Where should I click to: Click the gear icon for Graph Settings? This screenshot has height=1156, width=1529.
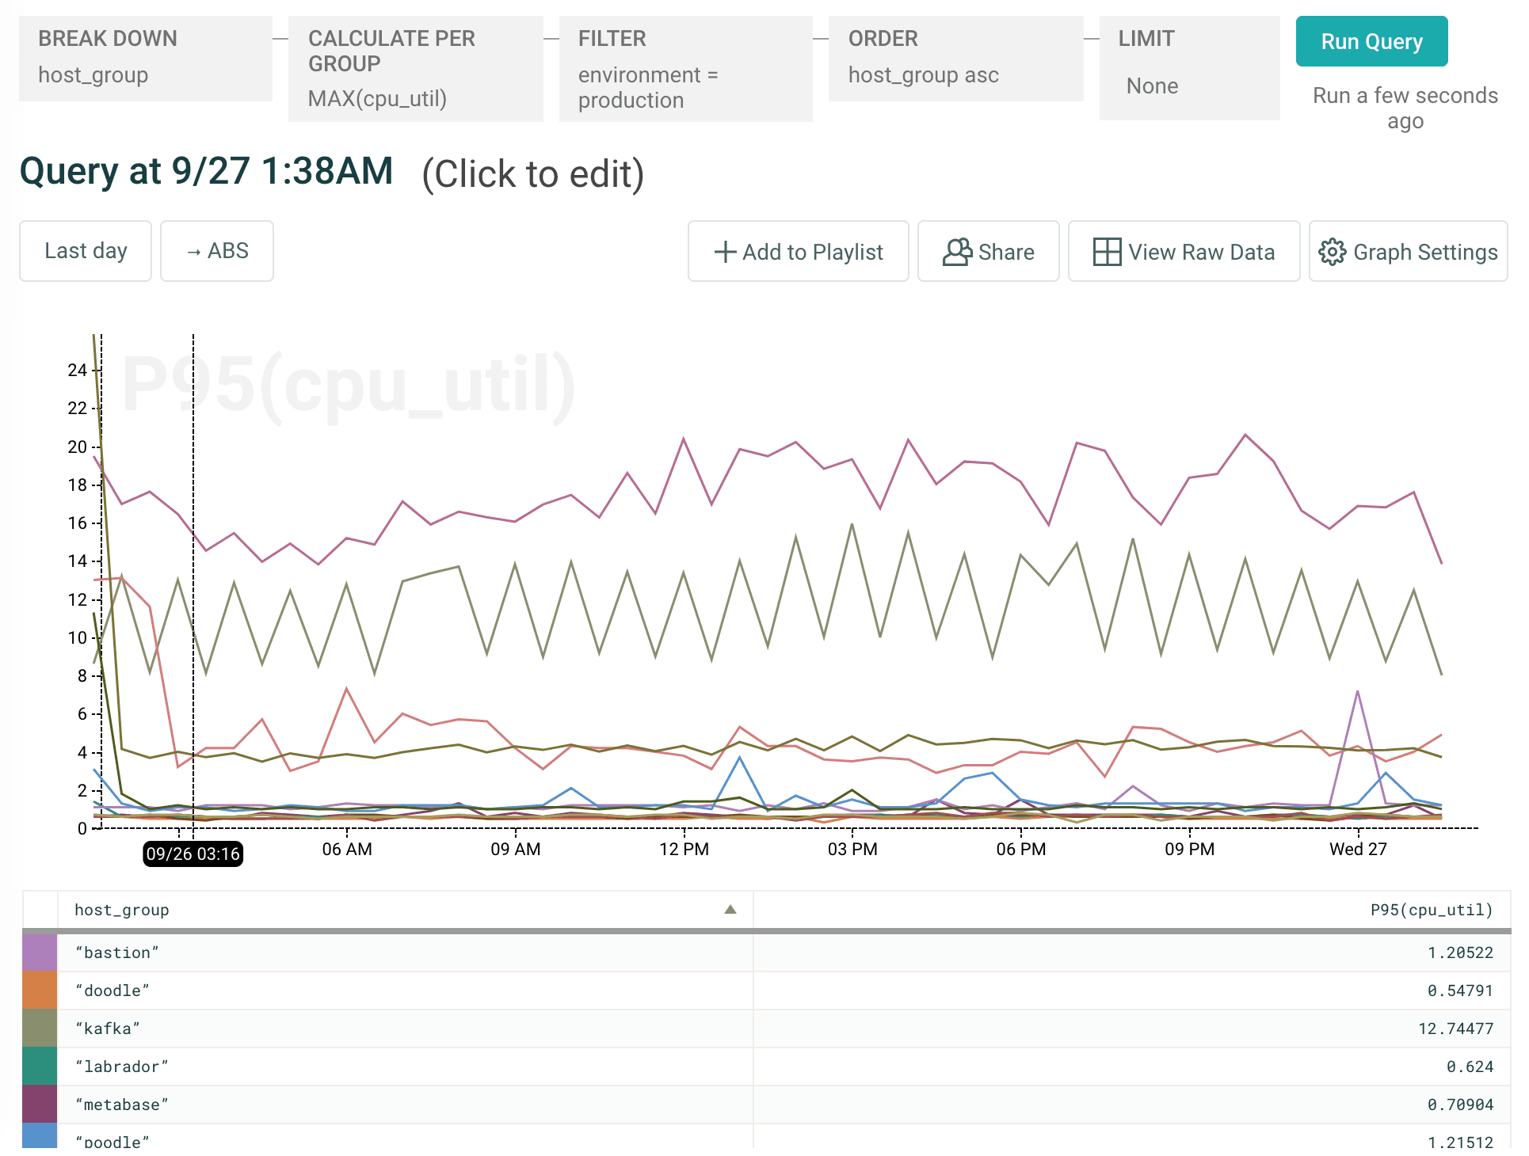pos(1332,252)
